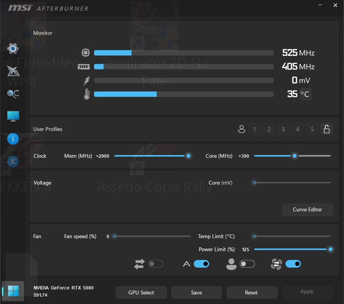
Task: Show system information via the info icon
Action: tap(13, 139)
